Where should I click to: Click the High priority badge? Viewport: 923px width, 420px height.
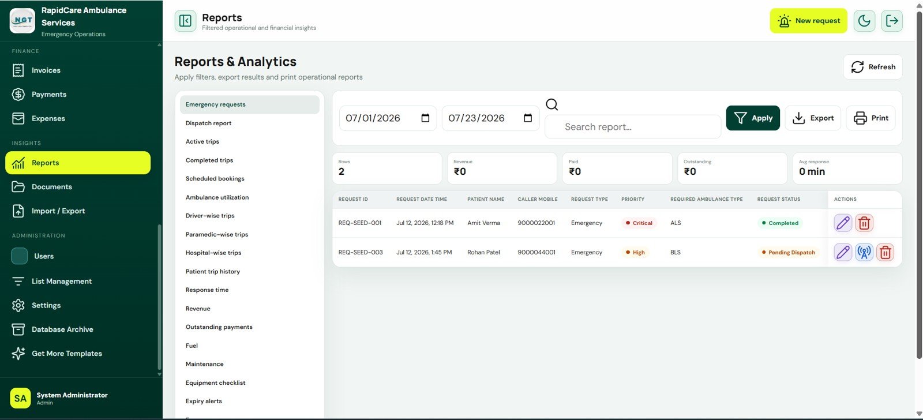(x=635, y=252)
